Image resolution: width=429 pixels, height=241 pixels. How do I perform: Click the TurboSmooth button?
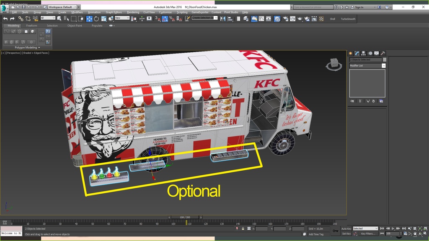348,19
